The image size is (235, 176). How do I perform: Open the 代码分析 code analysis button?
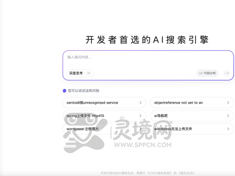click(207, 73)
